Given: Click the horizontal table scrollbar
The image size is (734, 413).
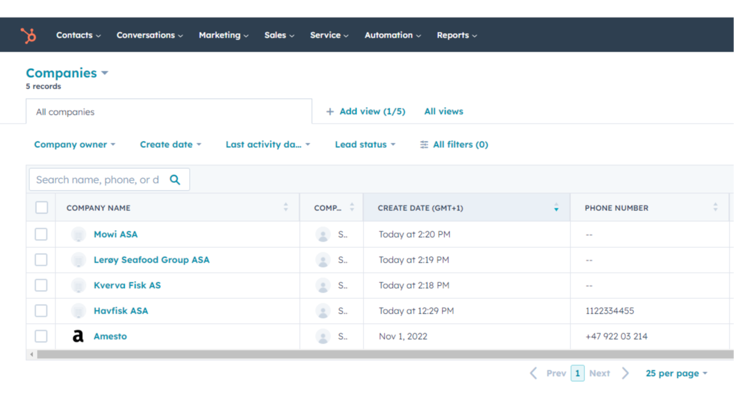Looking at the screenshot, I should click(385, 354).
